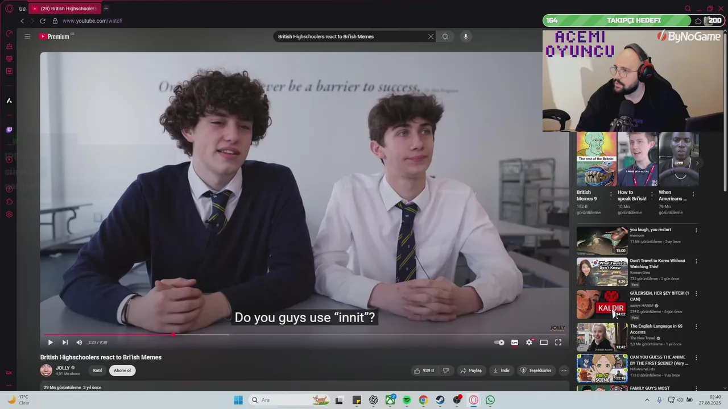Click the taskbar Ara search box
Image resolution: width=728 pixels, height=409 pixels.
pyautogui.click(x=290, y=400)
